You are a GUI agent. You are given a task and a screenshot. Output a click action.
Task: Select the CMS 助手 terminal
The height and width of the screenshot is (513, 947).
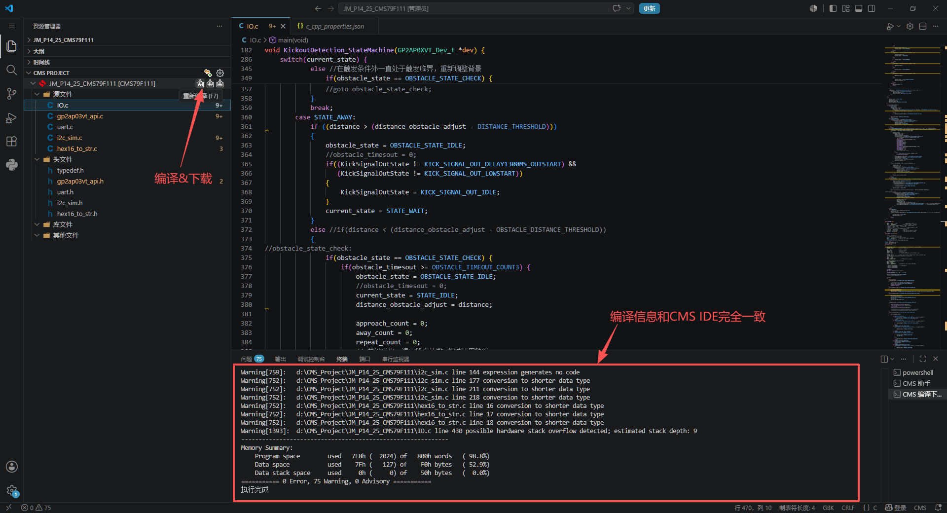pos(917,383)
